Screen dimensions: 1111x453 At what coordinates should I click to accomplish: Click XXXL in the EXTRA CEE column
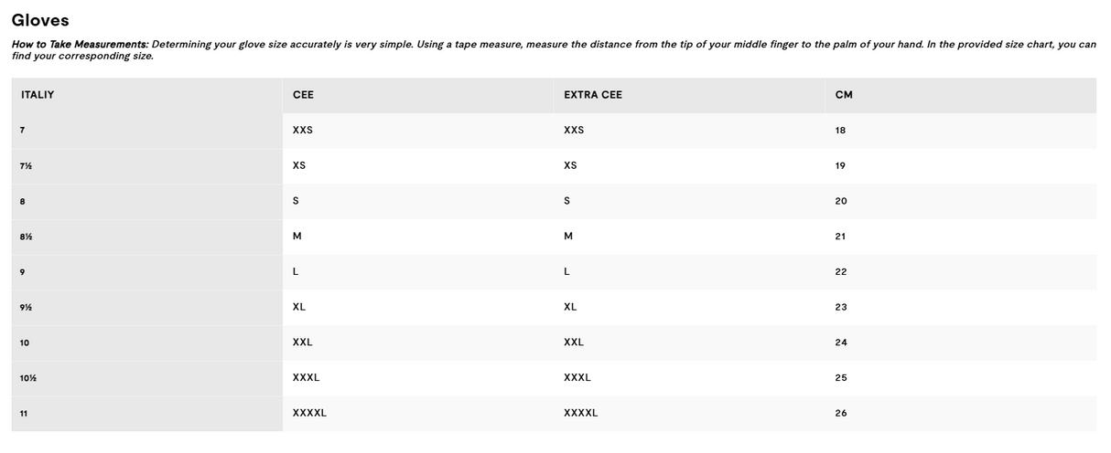577,378
